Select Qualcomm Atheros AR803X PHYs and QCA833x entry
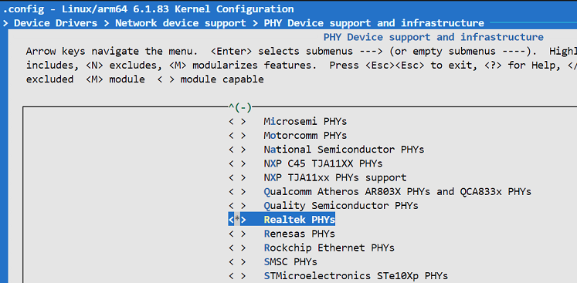The image size is (577, 283). [x=398, y=192]
